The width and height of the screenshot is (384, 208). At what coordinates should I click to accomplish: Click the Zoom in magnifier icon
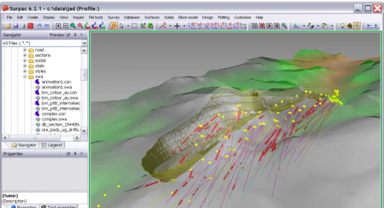pos(73,26)
